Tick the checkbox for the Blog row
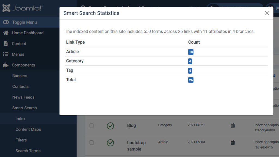This screenshot has width=279, height=157. pos(92,126)
